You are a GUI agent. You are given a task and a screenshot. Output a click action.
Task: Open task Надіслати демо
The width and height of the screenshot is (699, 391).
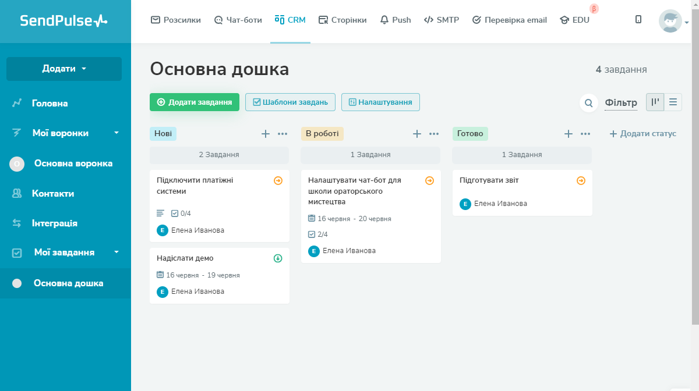click(x=185, y=258)
